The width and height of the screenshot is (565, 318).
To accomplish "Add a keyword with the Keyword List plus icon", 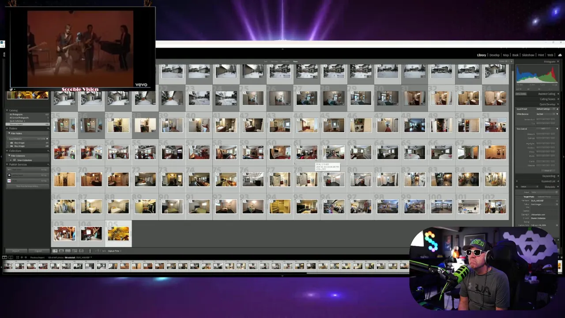I will pos(517,181).
